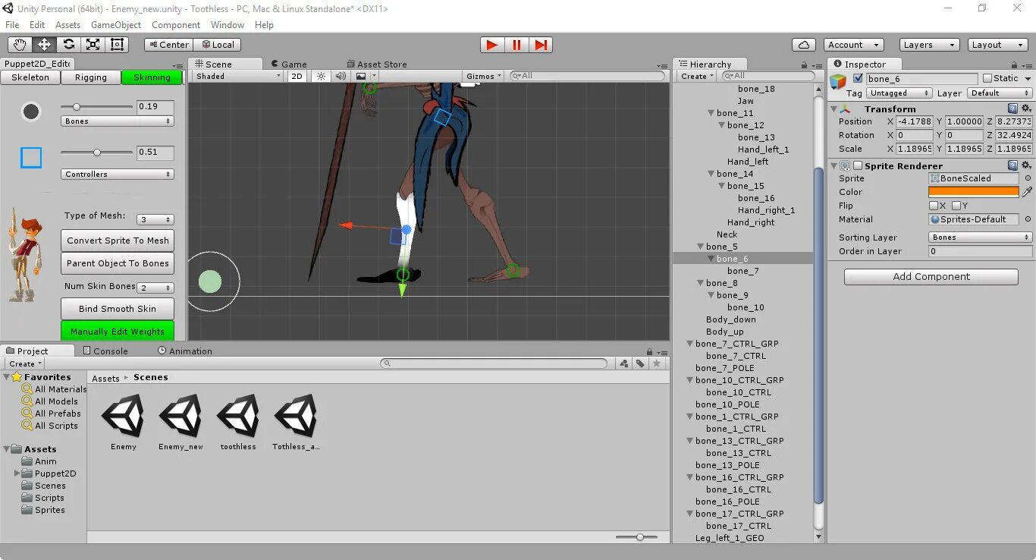Click the Sprite Renderer help book icon

click(1013, 165)
